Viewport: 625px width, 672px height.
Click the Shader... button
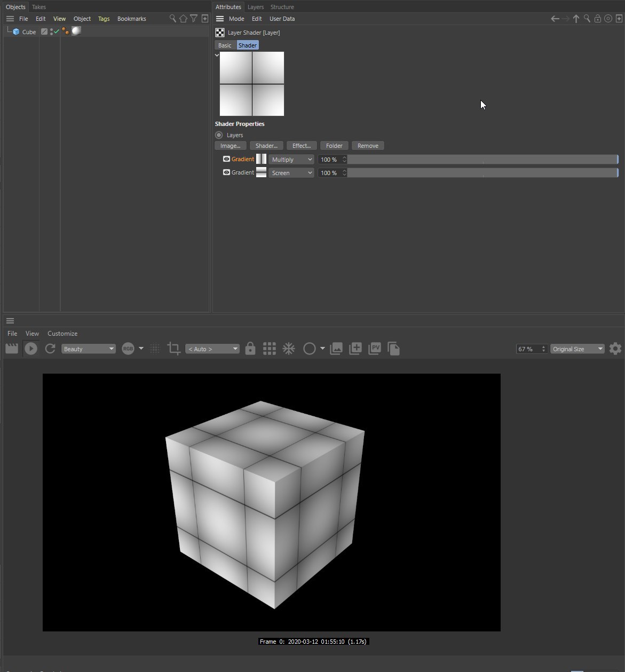266,146
